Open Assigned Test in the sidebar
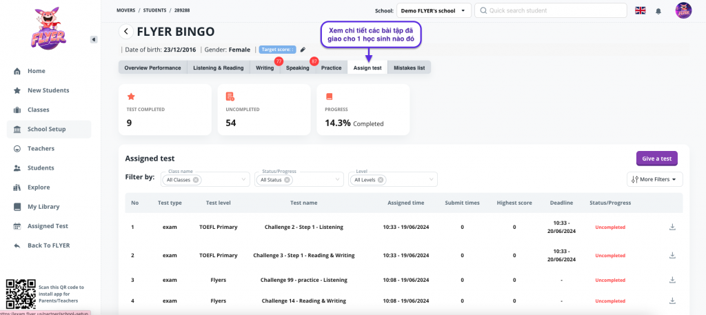 pos(47,226)
